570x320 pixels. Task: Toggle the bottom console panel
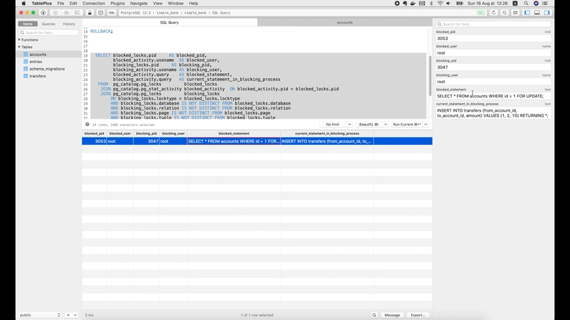tap(537, 13)
